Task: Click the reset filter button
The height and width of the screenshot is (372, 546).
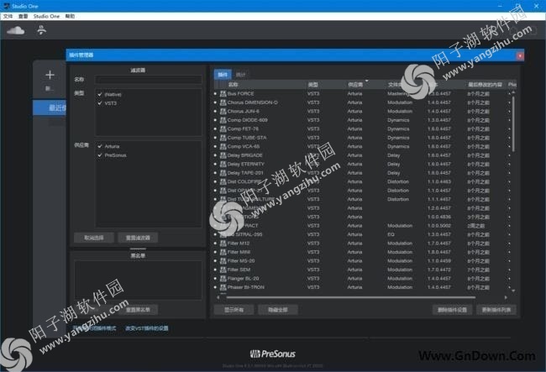Action: (138, 238)
